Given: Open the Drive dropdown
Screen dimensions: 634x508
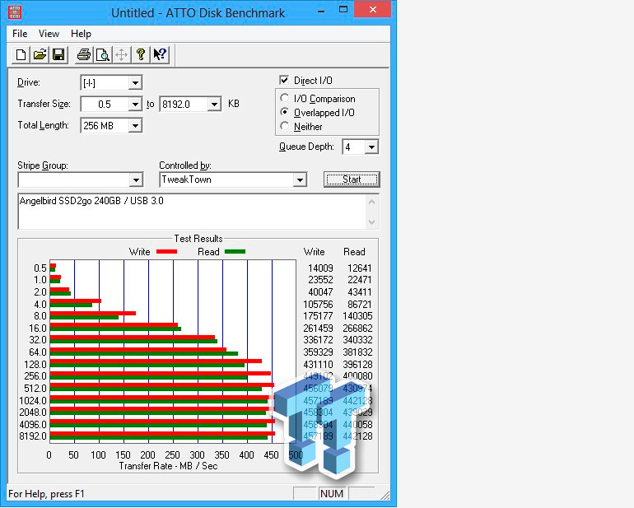Looking at the screenshot, I should pos(136,83).
